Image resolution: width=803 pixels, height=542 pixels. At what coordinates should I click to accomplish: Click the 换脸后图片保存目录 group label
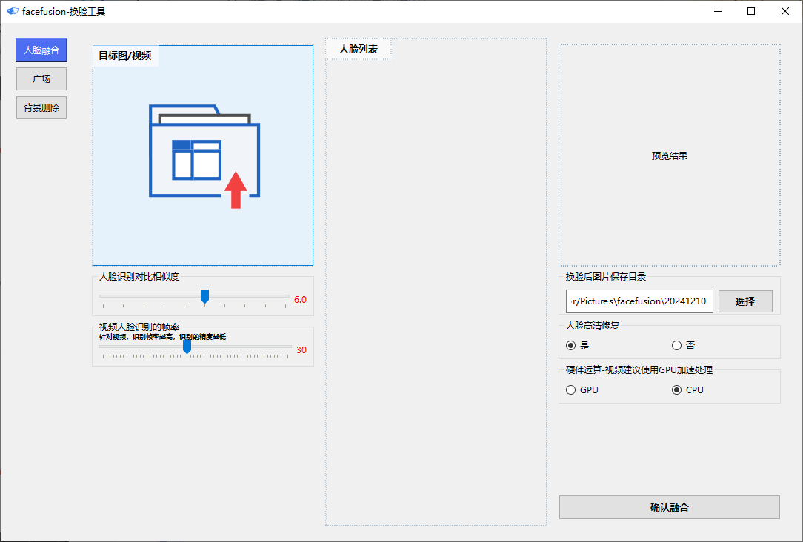(x=605, y=277)
